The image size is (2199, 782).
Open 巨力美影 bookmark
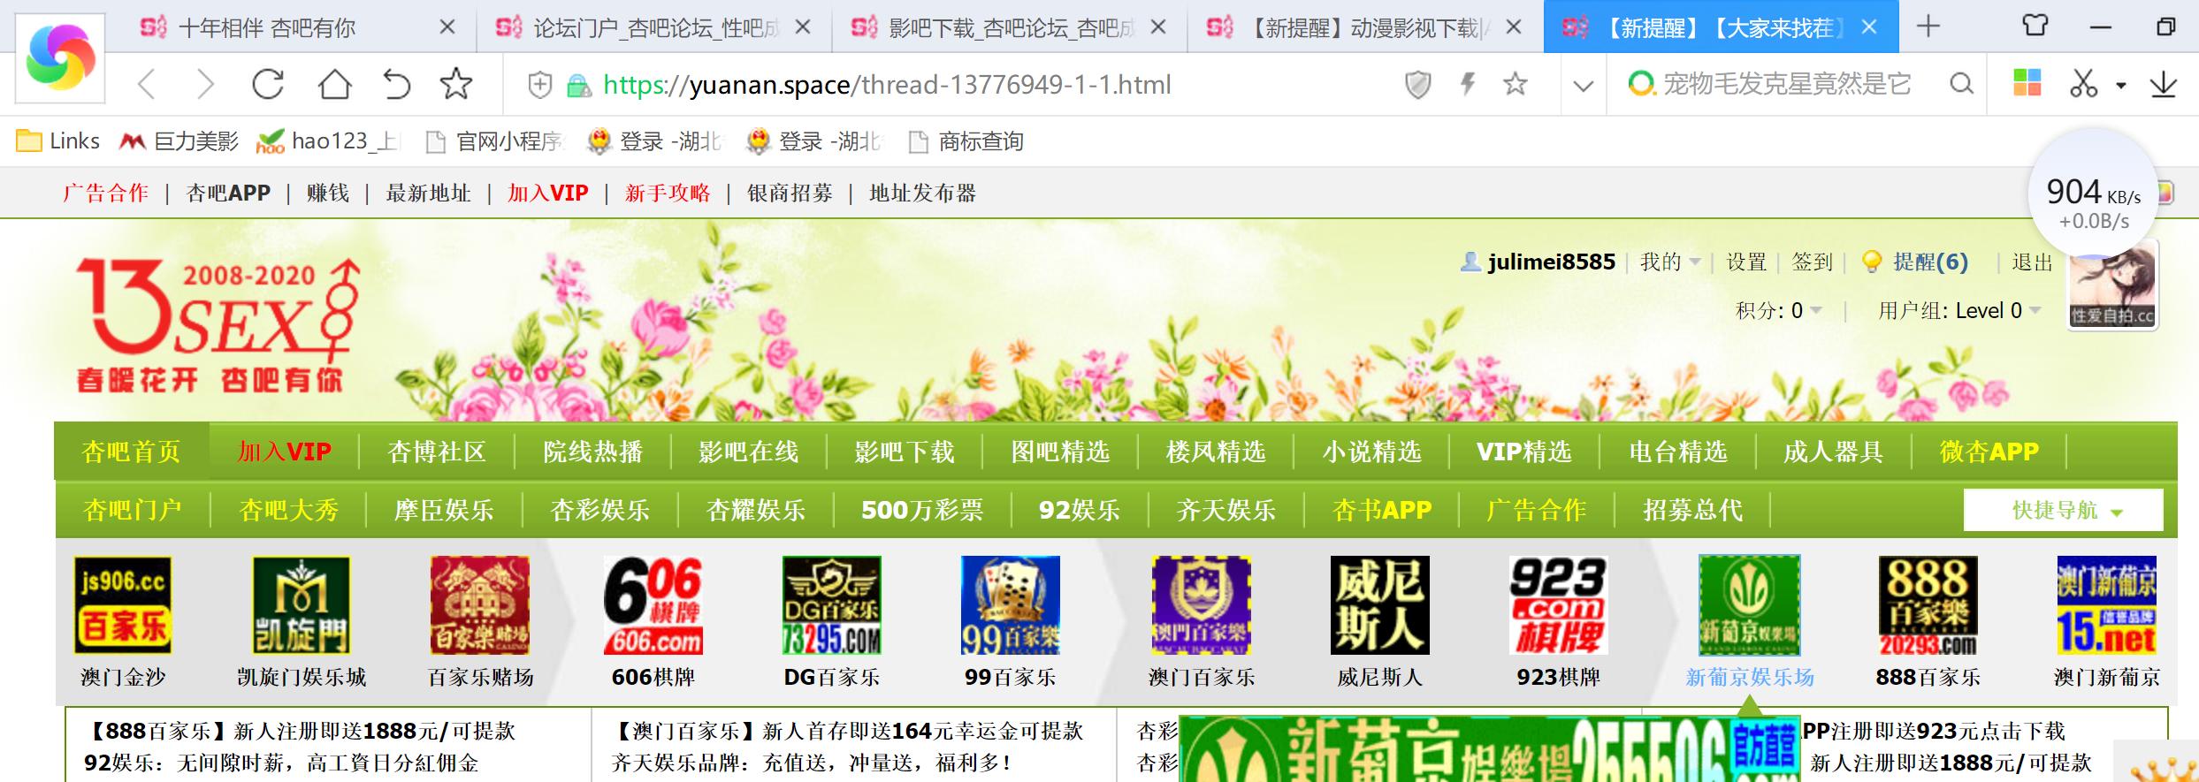click(x=179, y=141)
